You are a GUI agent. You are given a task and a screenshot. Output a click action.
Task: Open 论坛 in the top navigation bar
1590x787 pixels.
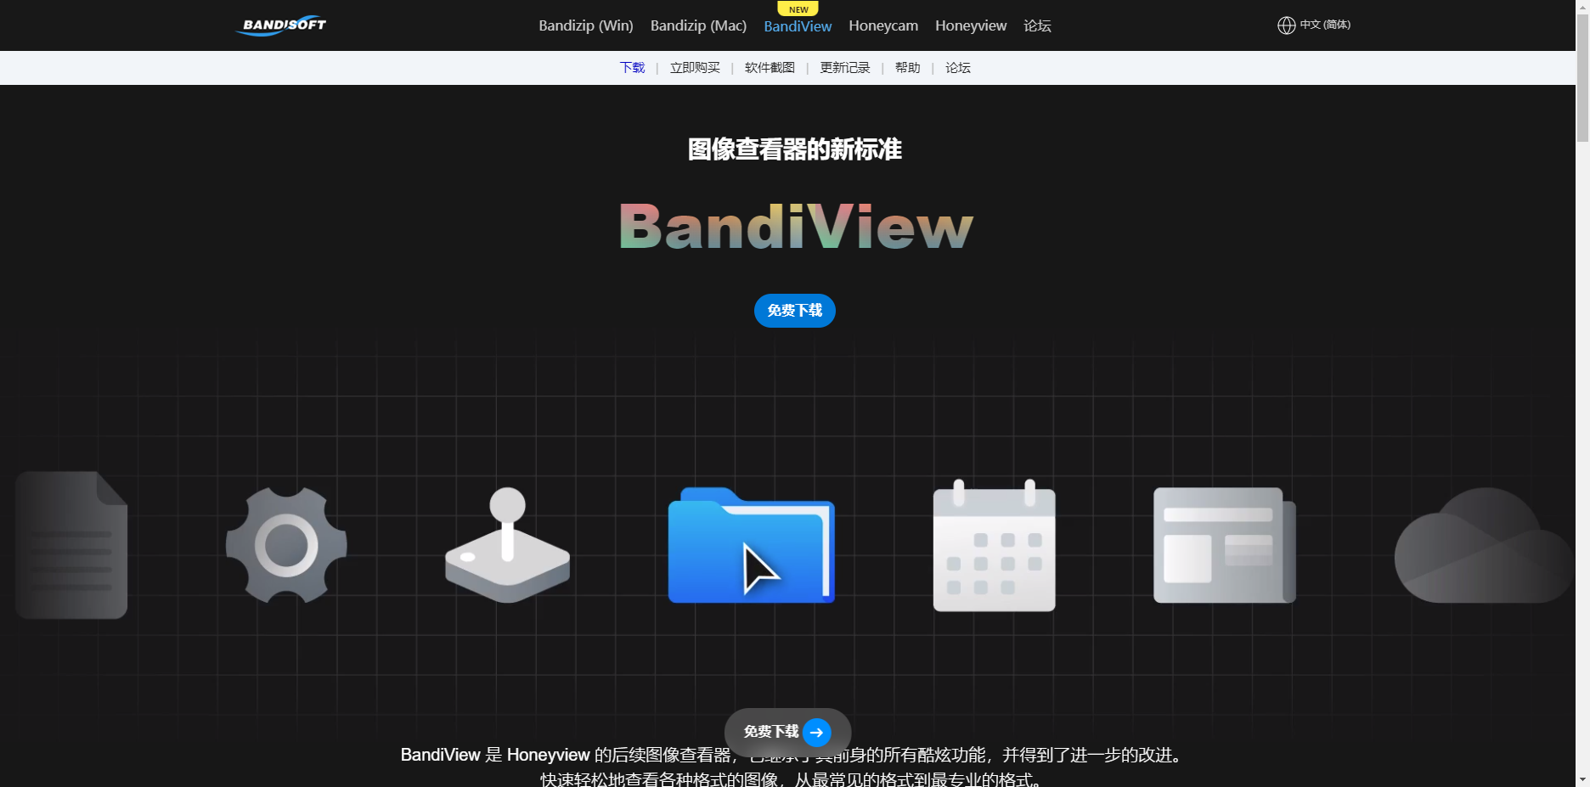point(1037,25)
